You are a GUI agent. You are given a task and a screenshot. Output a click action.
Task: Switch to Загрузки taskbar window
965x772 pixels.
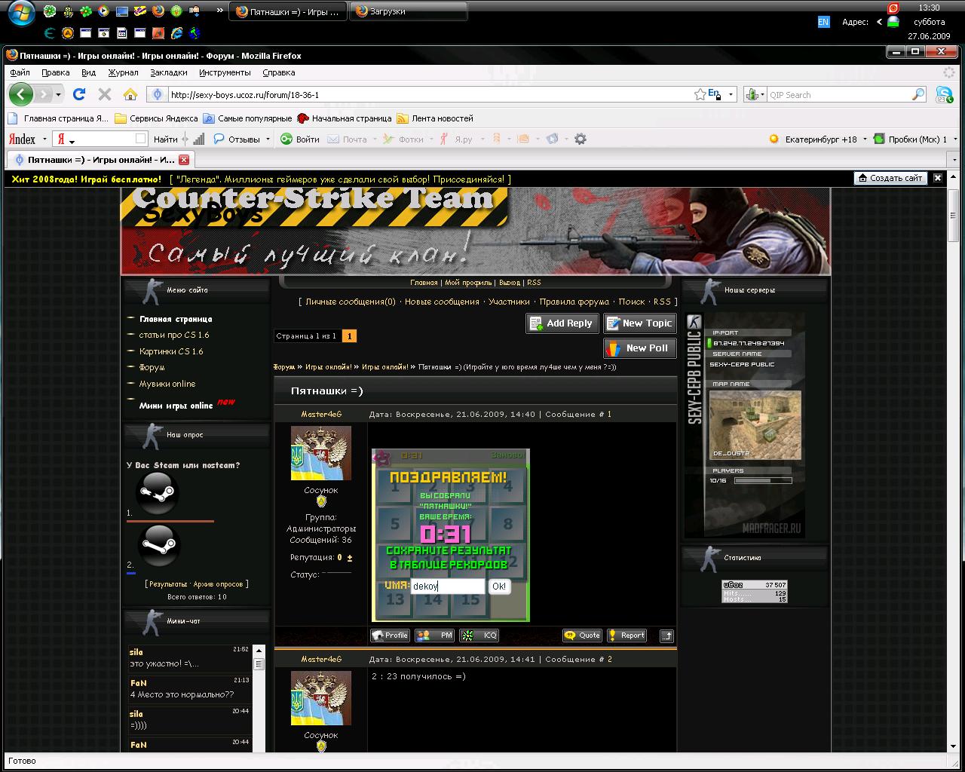pos(409,11)
